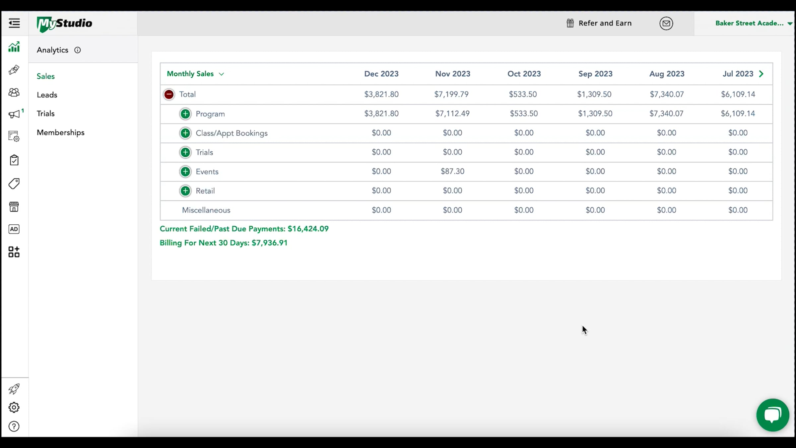Switch to the Memberships analytics tab
The width and height of the screenshot is (796, 448).
point(60,132)
